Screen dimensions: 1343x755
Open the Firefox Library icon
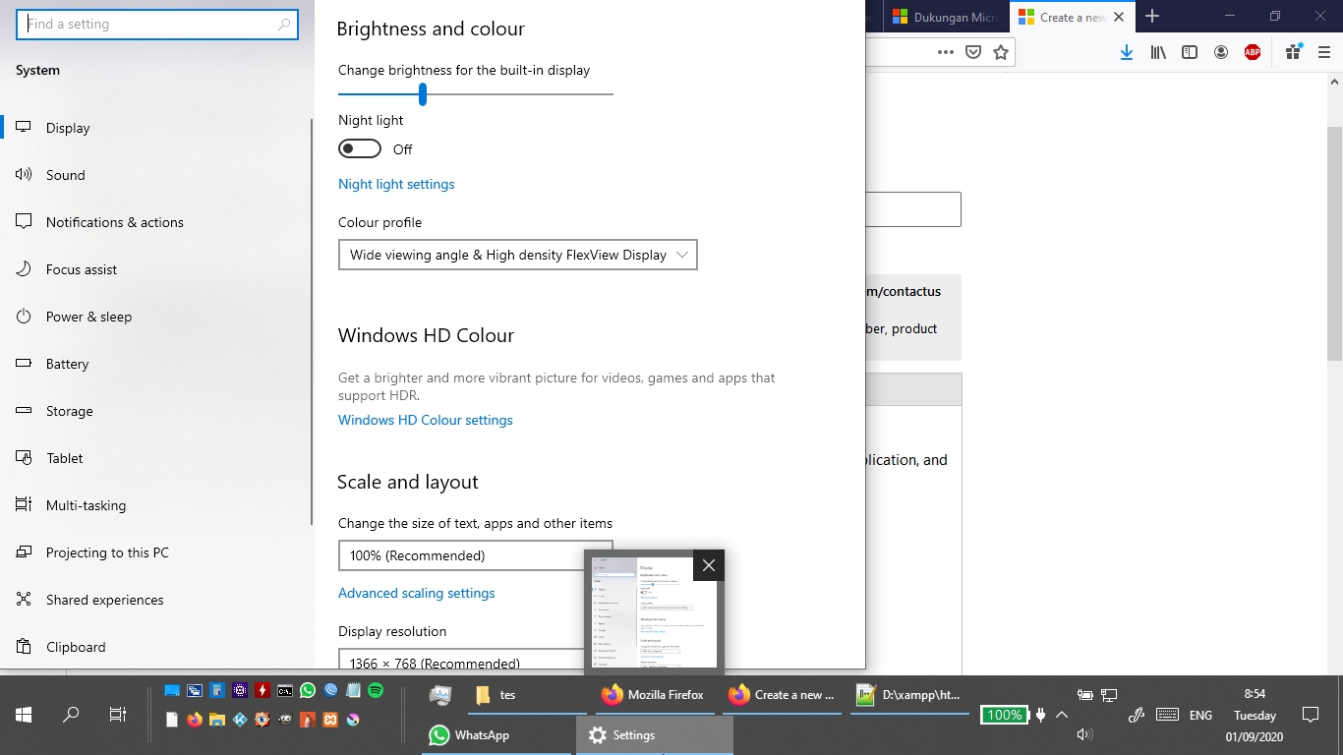[x=1158, y=52]
